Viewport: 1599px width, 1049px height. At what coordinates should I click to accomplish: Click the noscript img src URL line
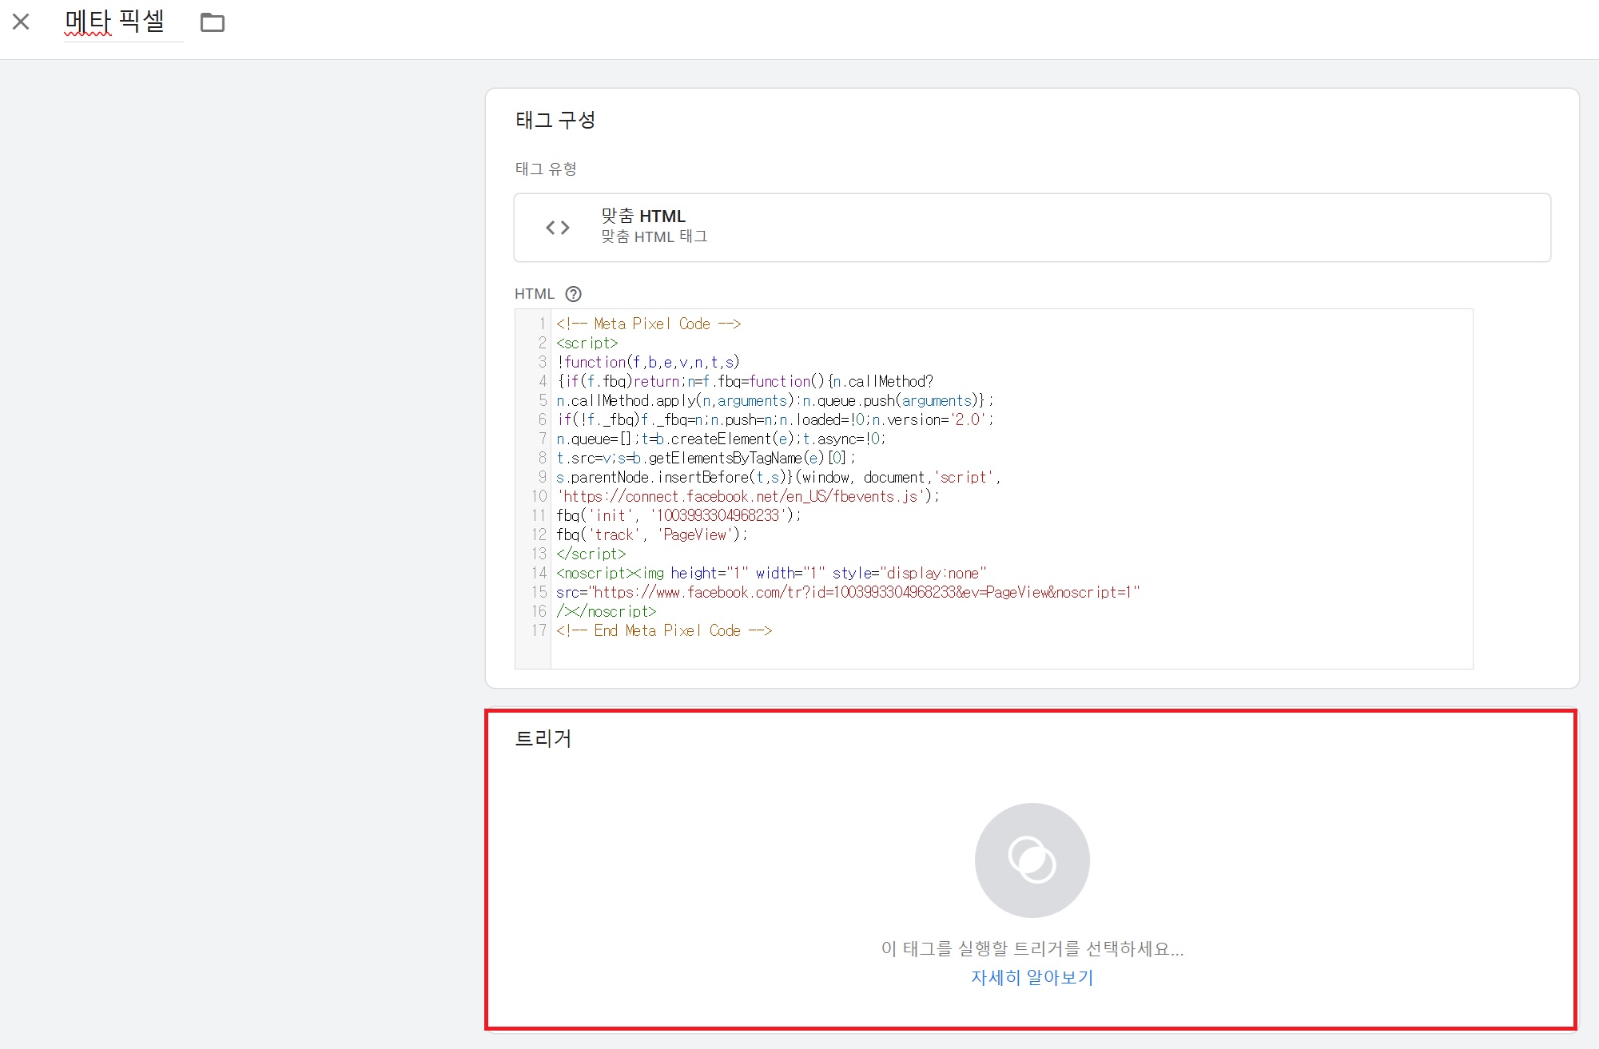pos(848,592)
